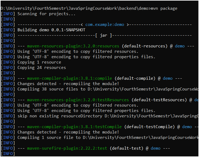Click the '(default-resources)' execution label
This screenshot has width=199, height=157.
[145, 46]
